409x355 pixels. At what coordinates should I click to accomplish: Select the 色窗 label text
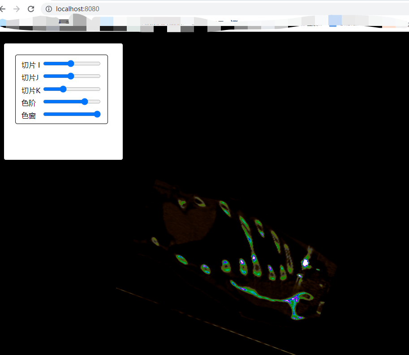coord(29,115)
